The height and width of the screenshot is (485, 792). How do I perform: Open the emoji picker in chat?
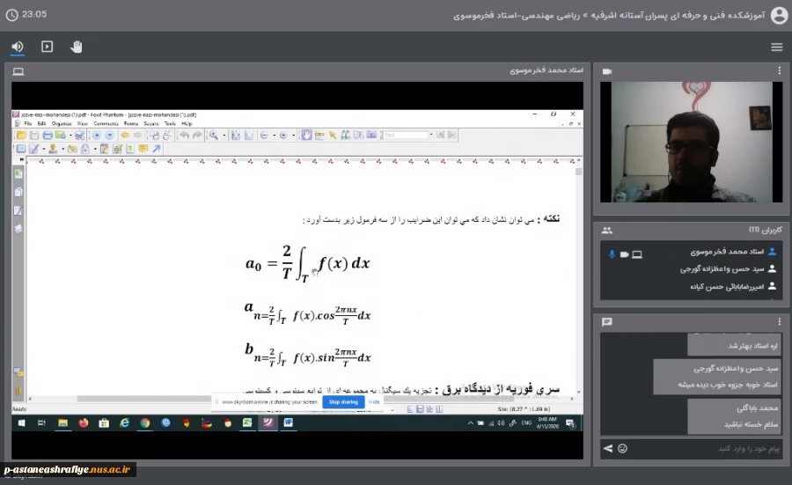(623, 448)
